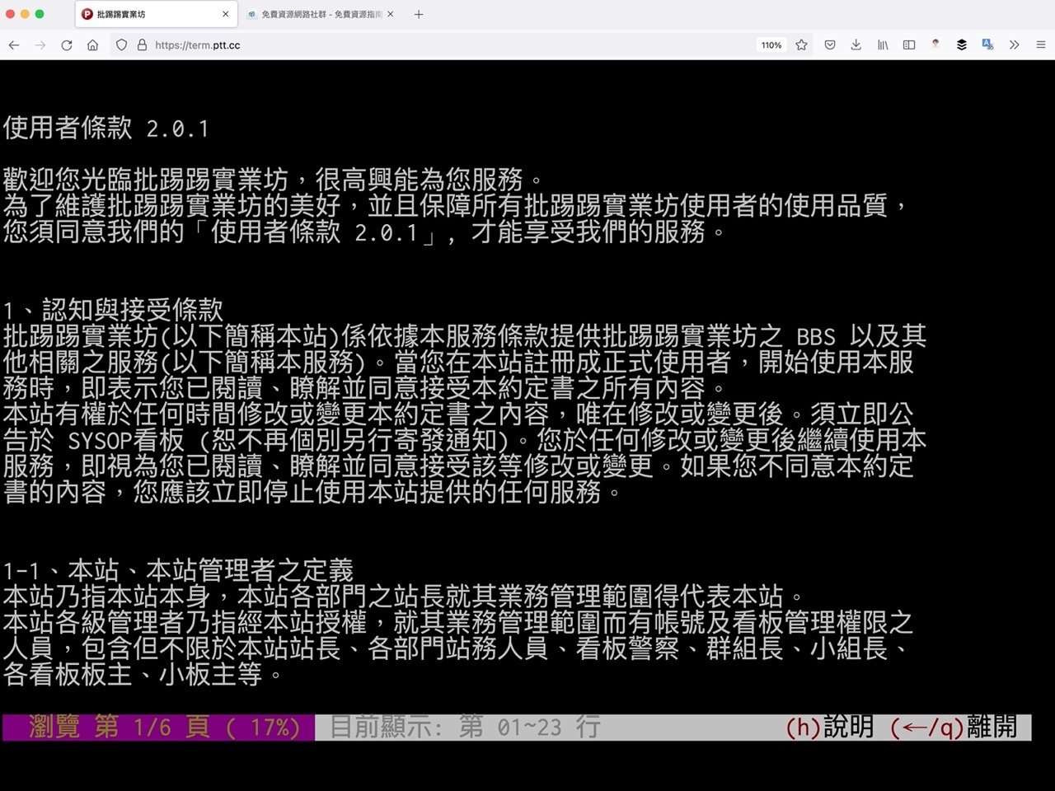Screen dimensions: 1055x791
Task: Open the translate extension
Action: (987, 45)
